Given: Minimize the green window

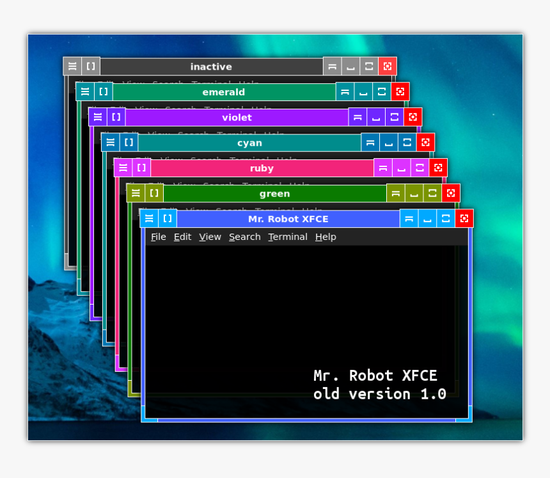Looking at the screenshot, I should pyautogui.click(x=414, y=193).
